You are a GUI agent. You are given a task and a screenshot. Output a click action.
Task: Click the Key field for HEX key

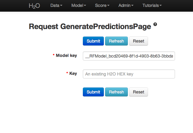pyautogui.click(x=129, y=74)
